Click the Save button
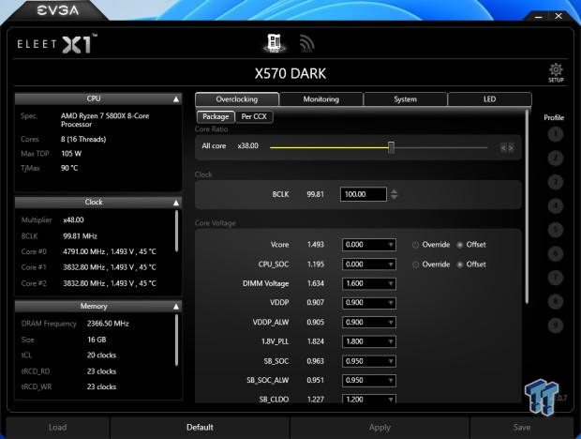Screen dimensions: 581x439 coord(522,427)
